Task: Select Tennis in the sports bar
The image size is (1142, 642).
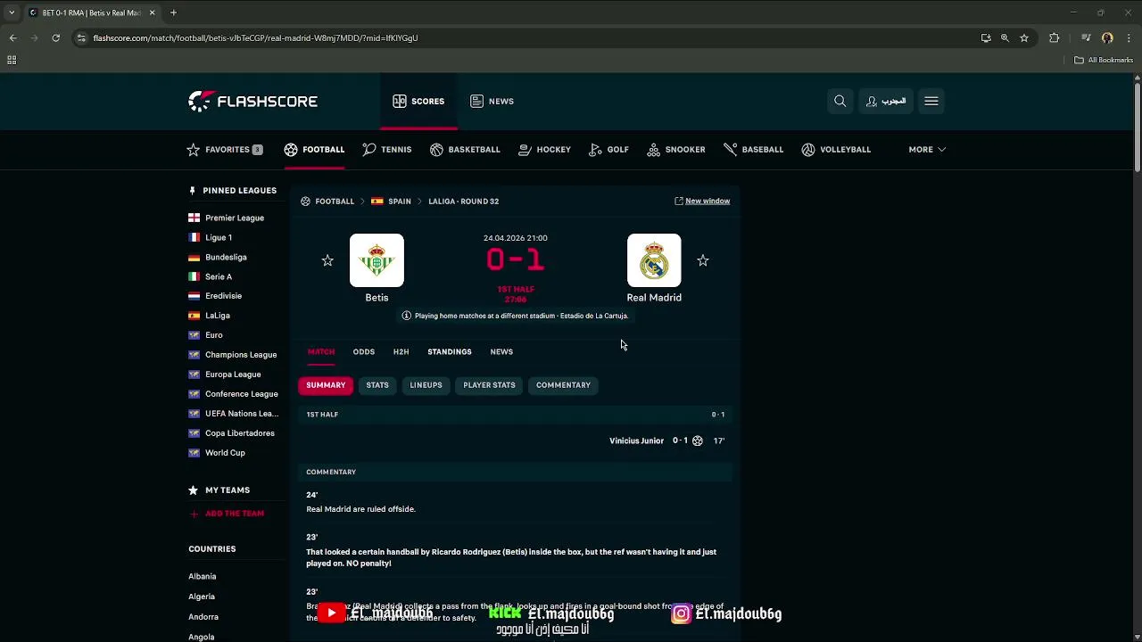Action: coord(387,150)
